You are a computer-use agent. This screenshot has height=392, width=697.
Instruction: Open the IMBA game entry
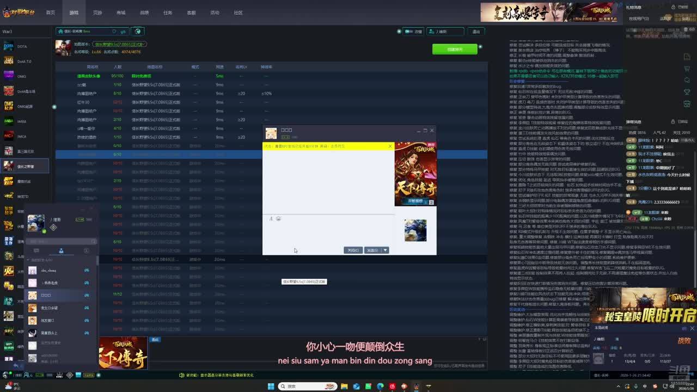point(25,121)
